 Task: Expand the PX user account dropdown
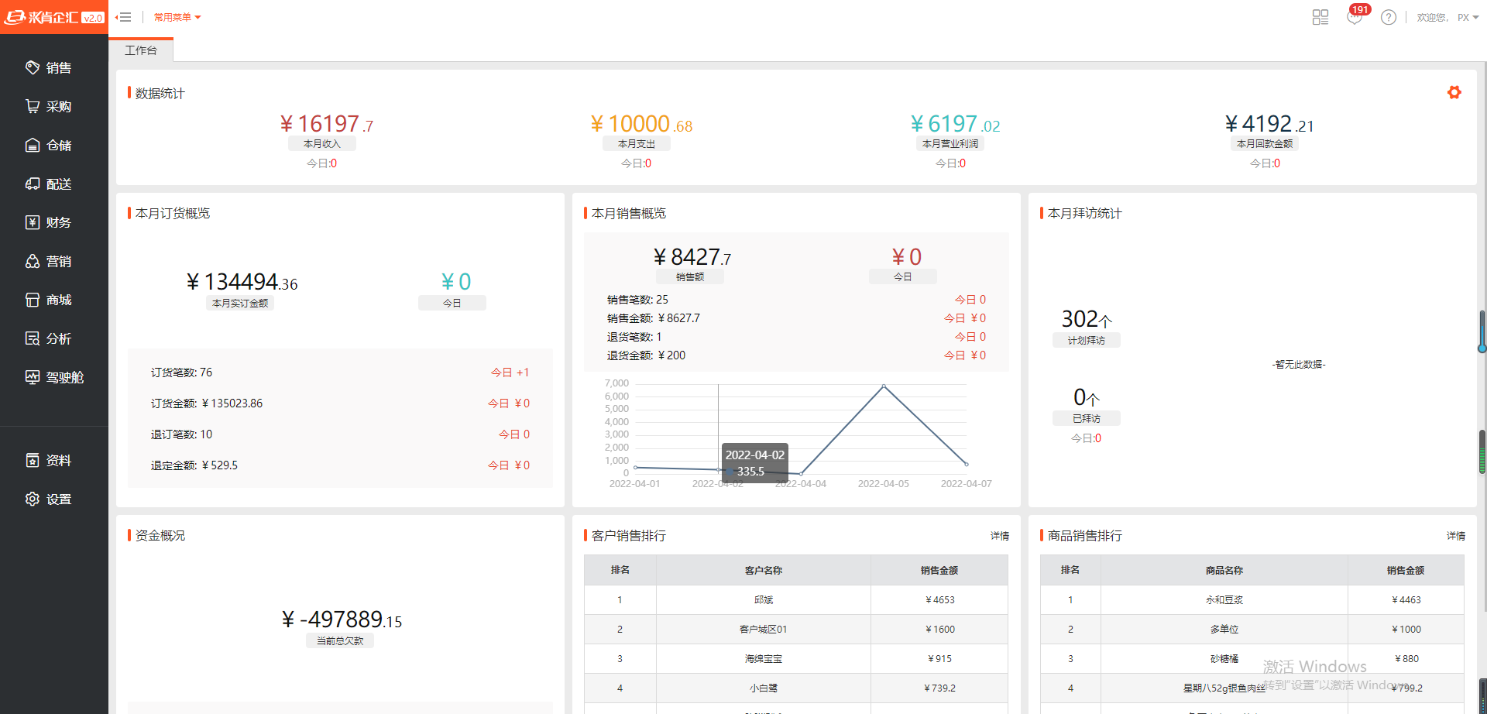coord(1468,17)
